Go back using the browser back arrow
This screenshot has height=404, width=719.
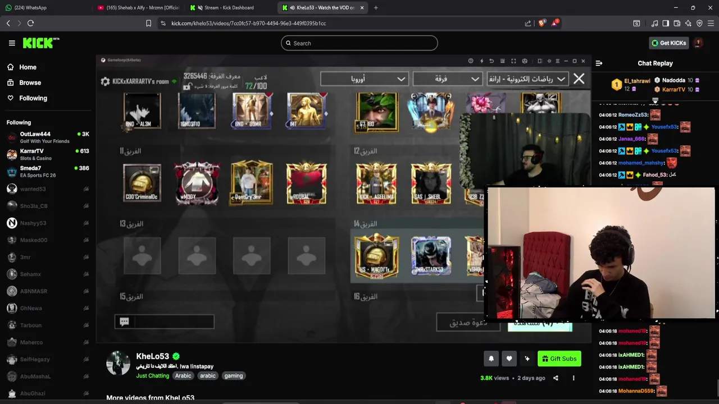pos(8,23)
